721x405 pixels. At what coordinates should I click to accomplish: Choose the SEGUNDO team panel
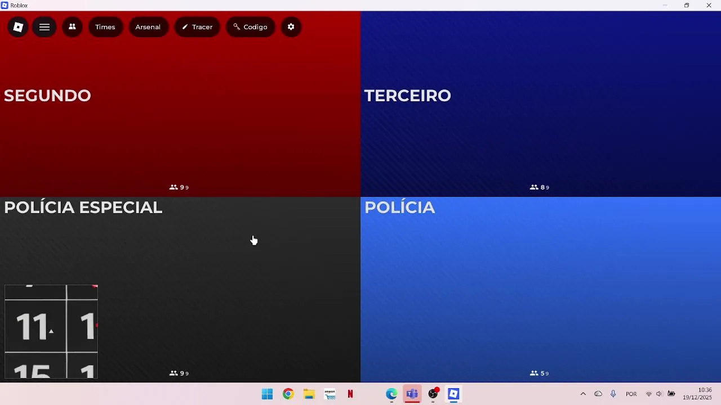tap(180, 104)
